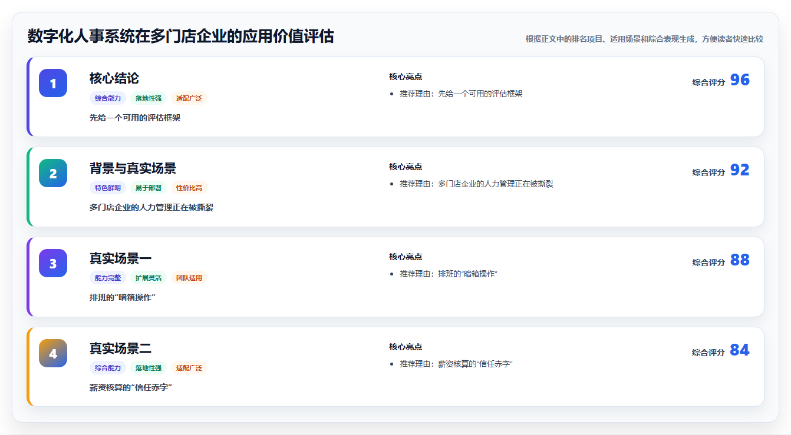Open the 真实场景二 card title
The image size is (791, 435).
(x=120, y=348)
